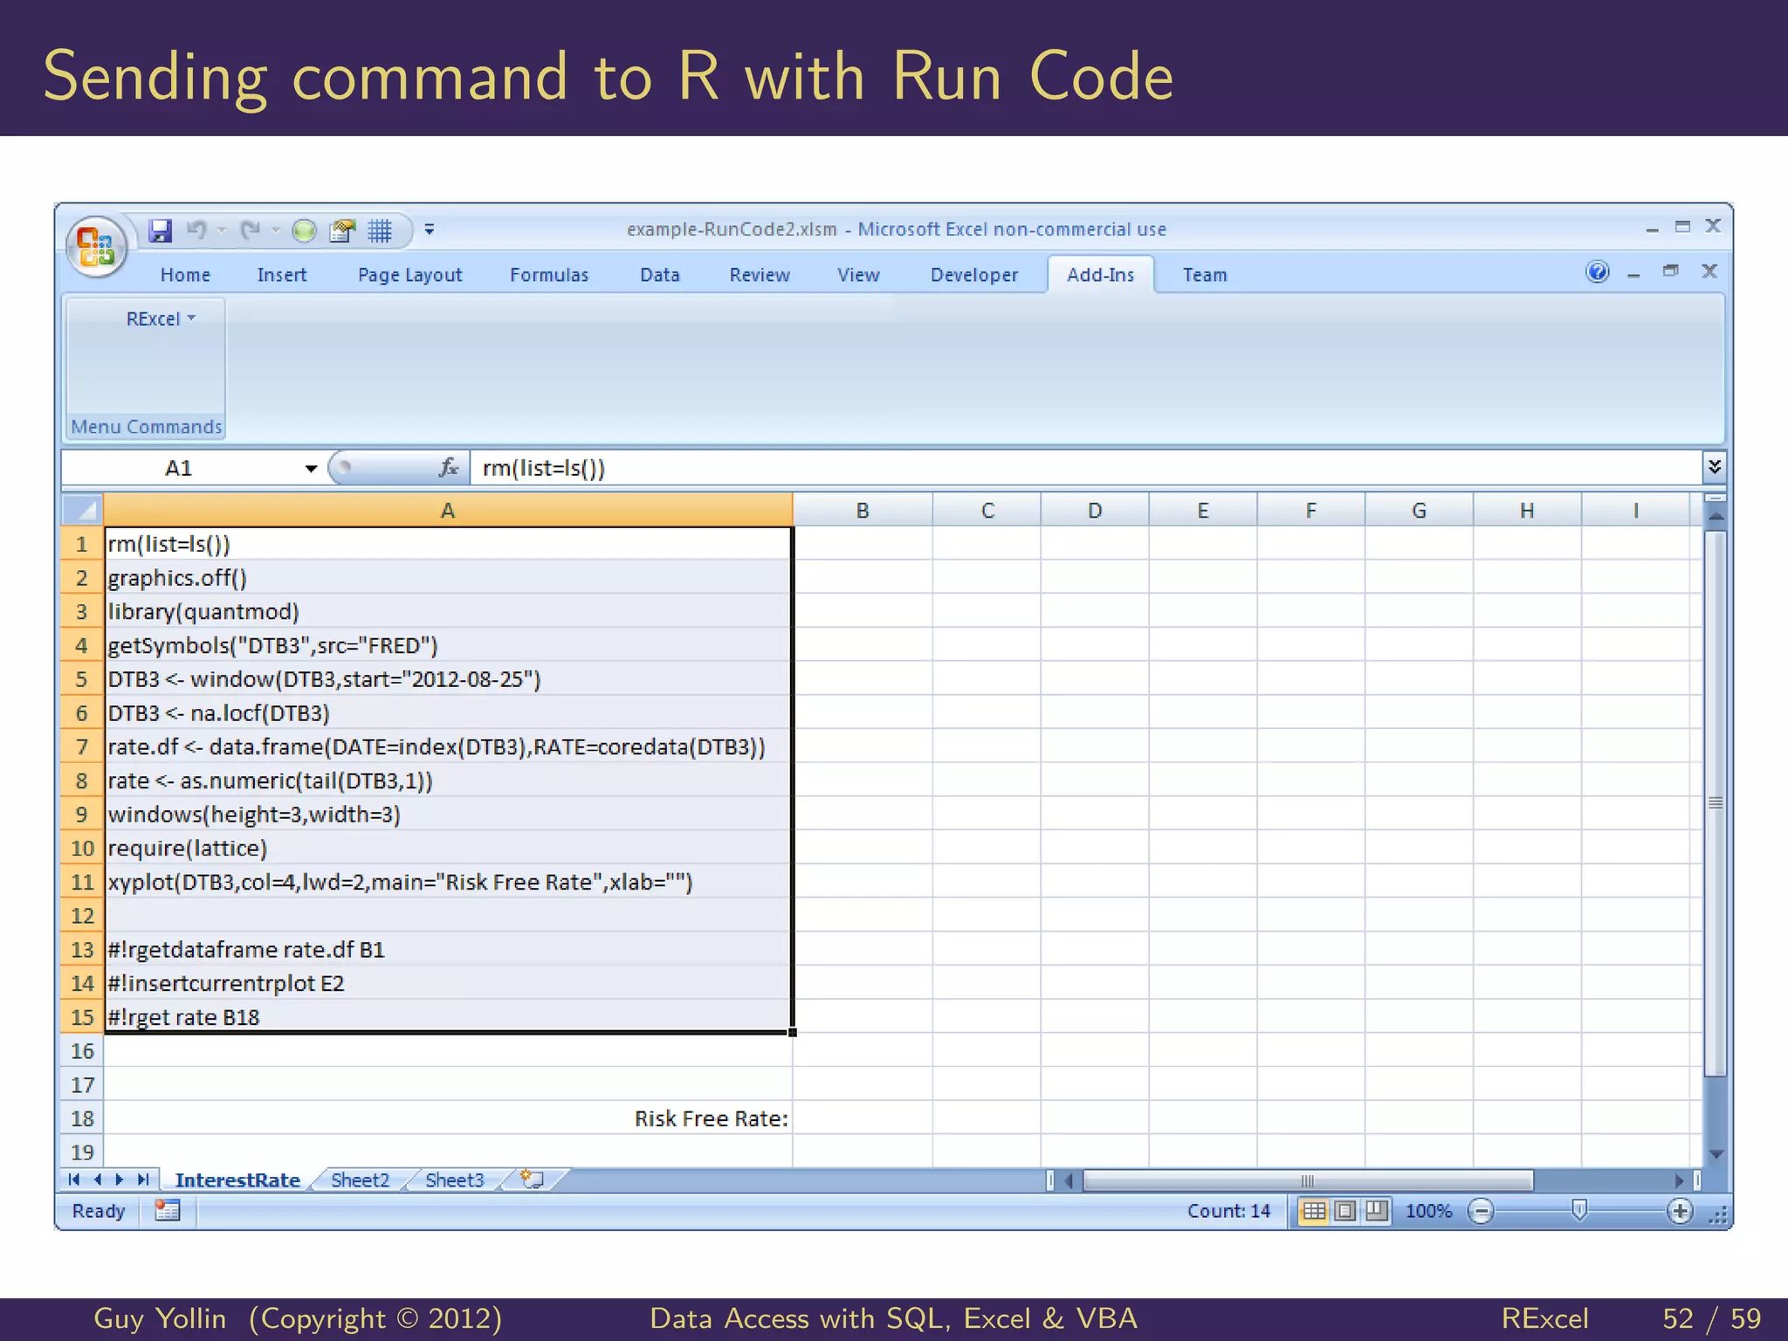Select column E header
This screenshot has height=1341, width=1788.
(x=1203, y=510)
